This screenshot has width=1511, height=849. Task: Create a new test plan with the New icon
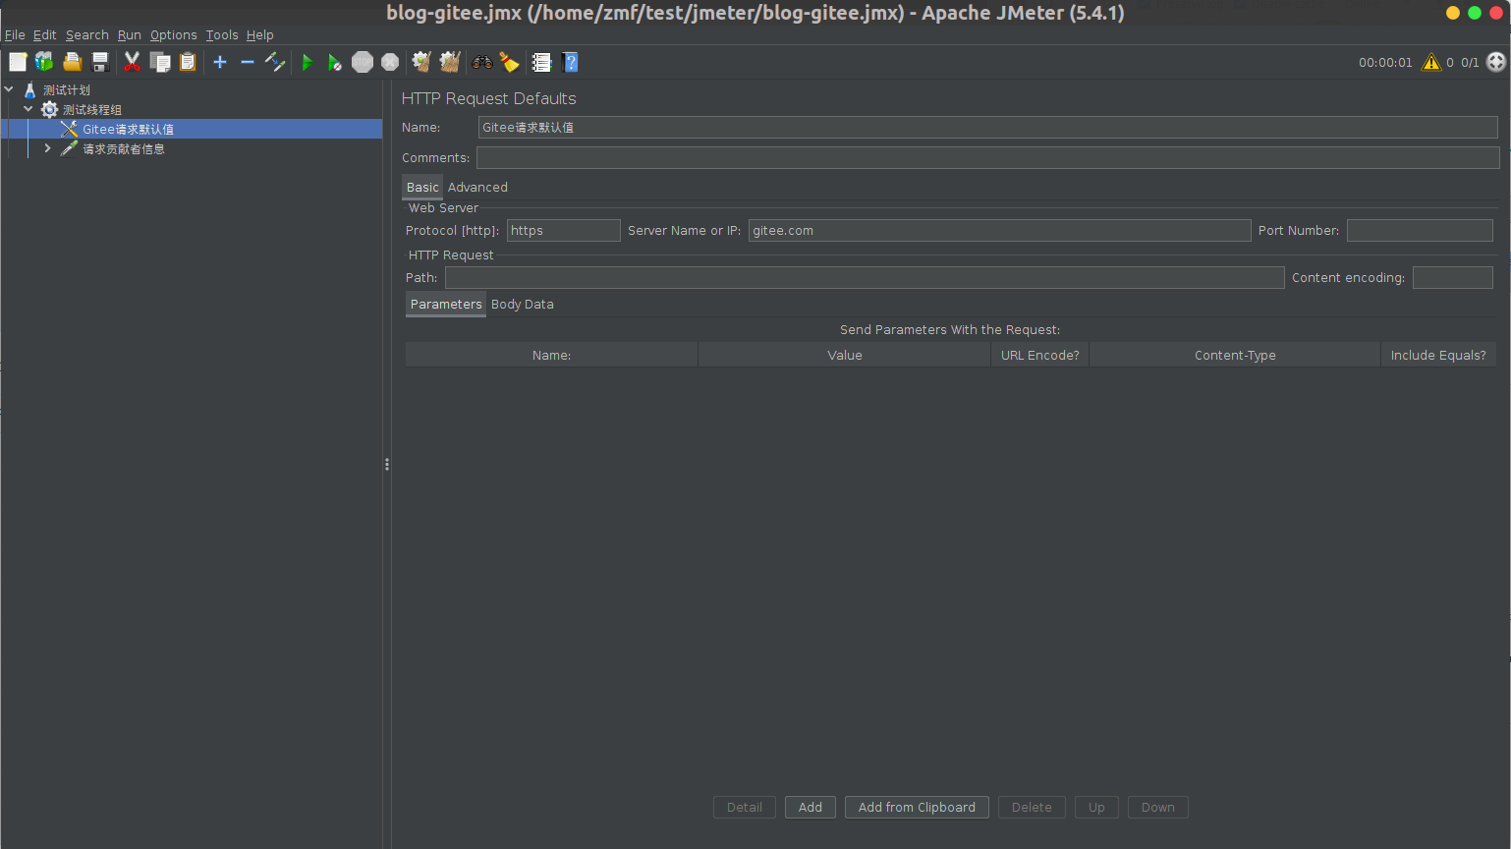(18, 62)
